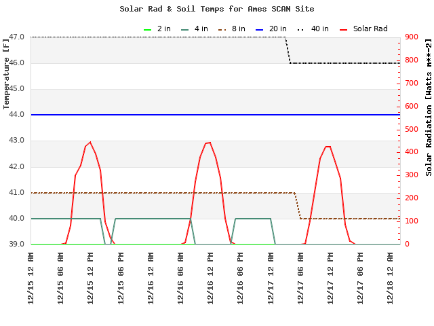Click the dashed 8 in legend swatch
Image resolution: width=434 pixels, height=326 pixels.
point(222,29)
